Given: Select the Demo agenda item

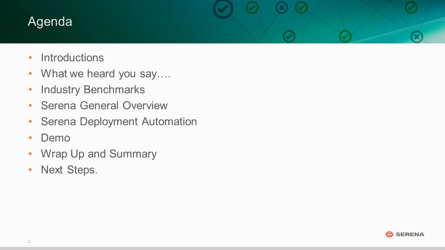Looking at the screenshot, I should (56, 138).
